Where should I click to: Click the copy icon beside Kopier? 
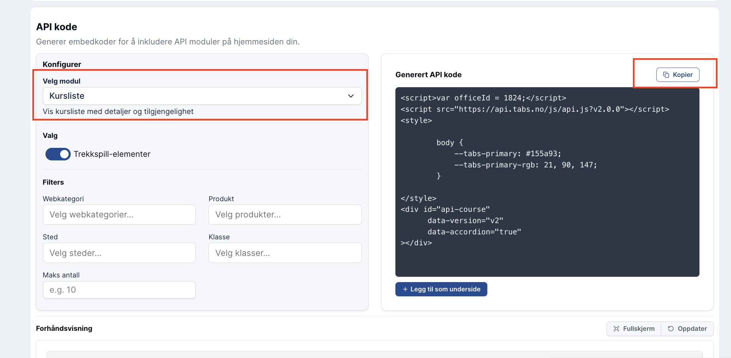click(666, 75)
